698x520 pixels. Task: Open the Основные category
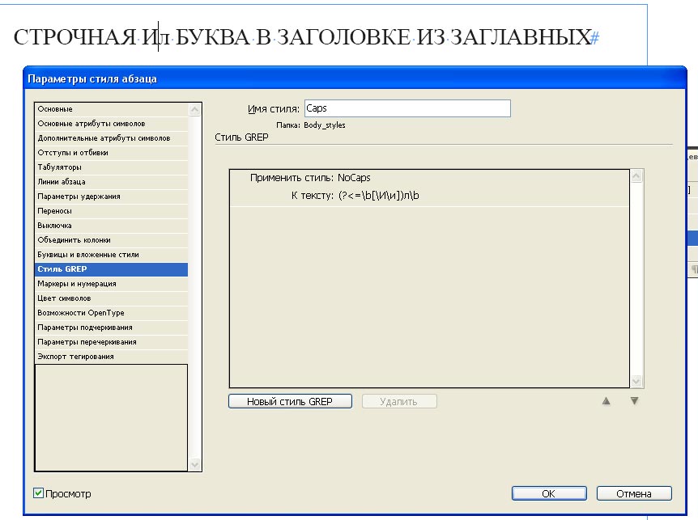point(111,109)
